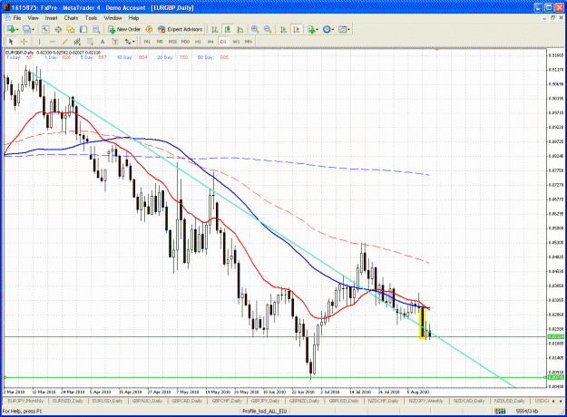Switch chart to candlesticks type
The height and width of the screenshot is (417, 567).
click(x=228, y=29)
